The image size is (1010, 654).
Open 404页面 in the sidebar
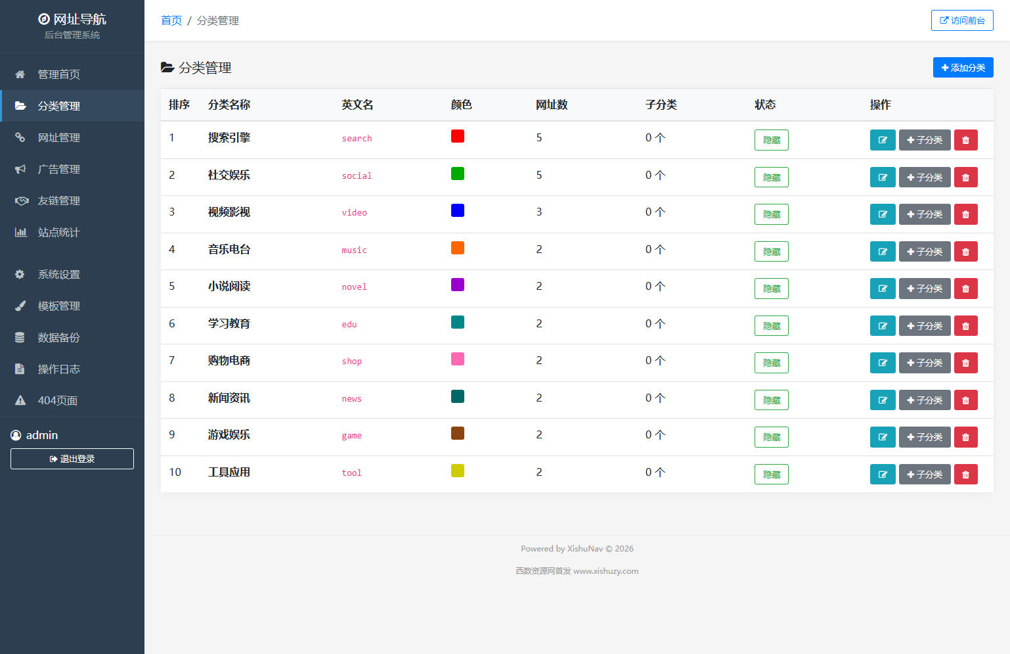(72, 400)
